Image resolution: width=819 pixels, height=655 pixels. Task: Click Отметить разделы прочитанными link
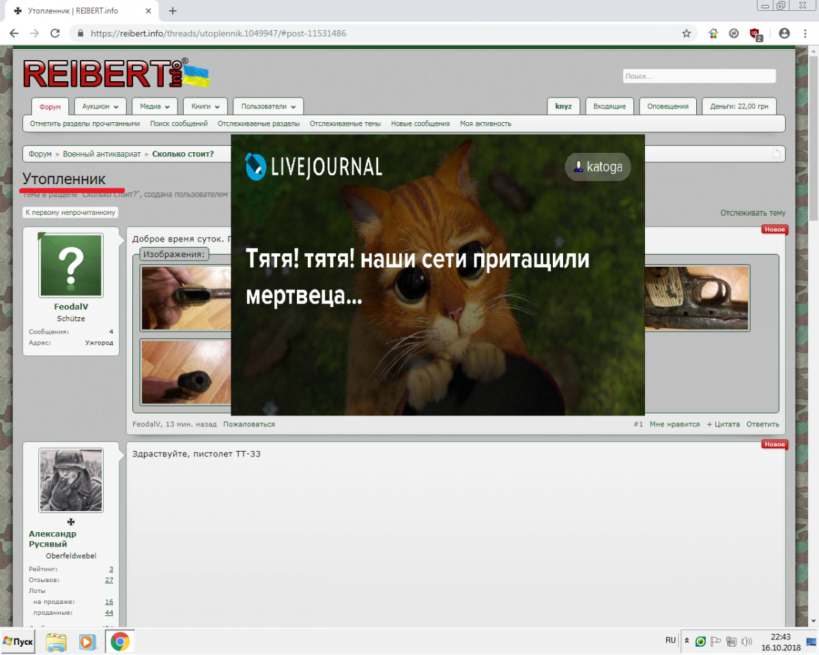point(85,123)
